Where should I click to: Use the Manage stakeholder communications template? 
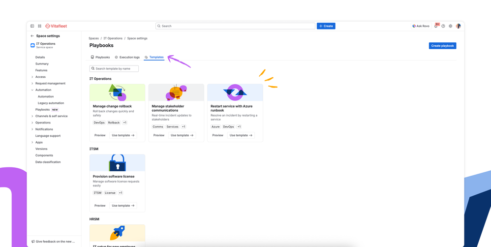coord(182,135)
